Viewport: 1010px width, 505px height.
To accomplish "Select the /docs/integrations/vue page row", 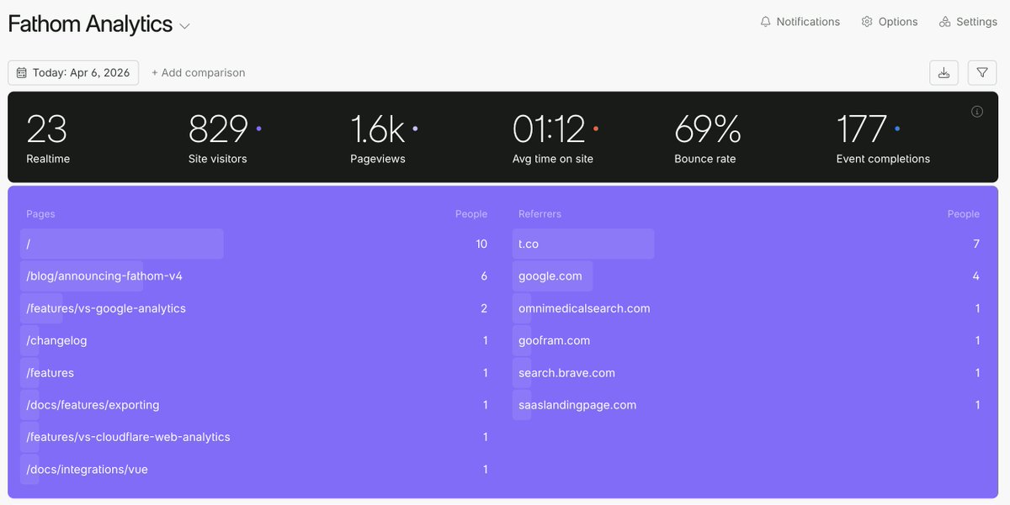I will pyautogui.click(x=254, y=469).
